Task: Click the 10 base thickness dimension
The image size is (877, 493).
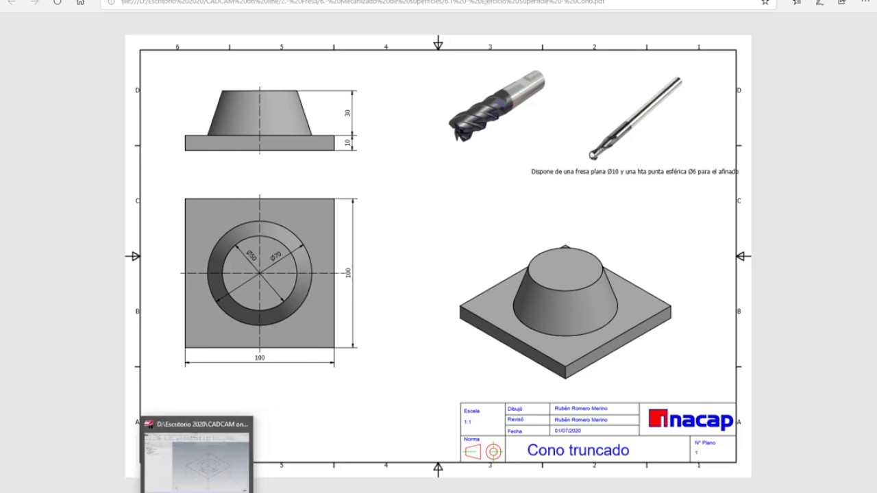Action: point(347,143)
